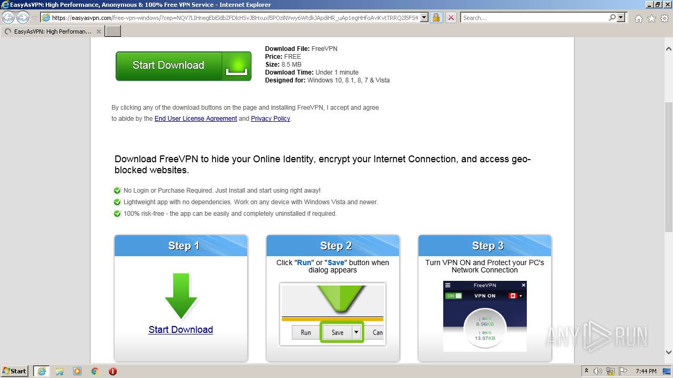Click the 'Download FreeVPN to hide' heading
The image size is (673, 378).
point(323,164)
